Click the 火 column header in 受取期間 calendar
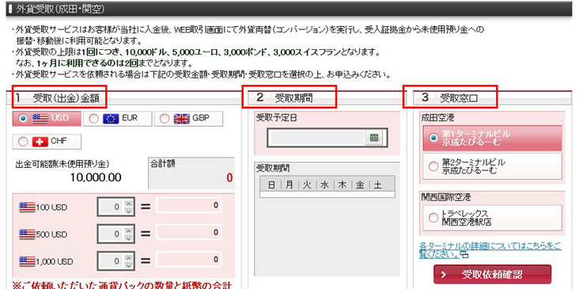Screen dimensions: 579x289 pyautogui.click(x=307, y=184)
